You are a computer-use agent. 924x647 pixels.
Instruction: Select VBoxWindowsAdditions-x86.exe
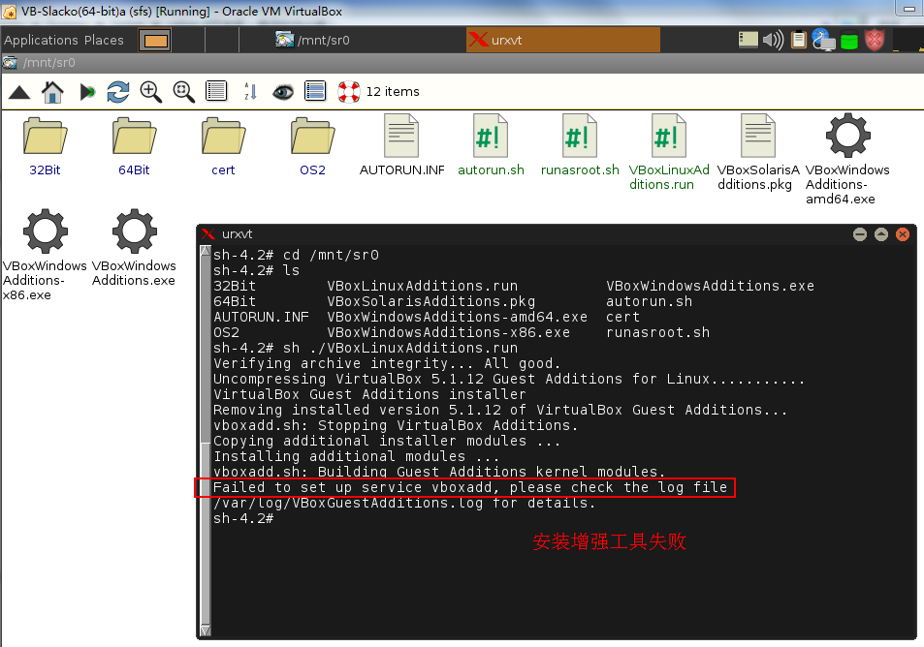45,255
